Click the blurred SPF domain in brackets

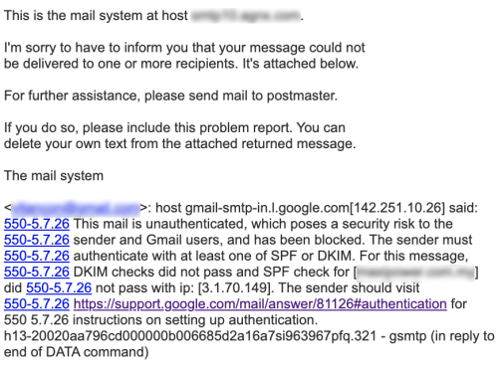click(415, 272)
